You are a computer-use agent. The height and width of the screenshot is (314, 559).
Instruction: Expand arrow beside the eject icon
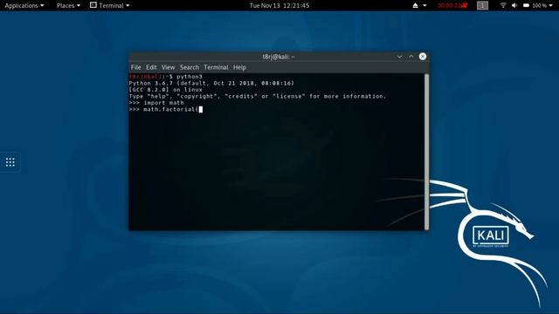coord(424,5)
